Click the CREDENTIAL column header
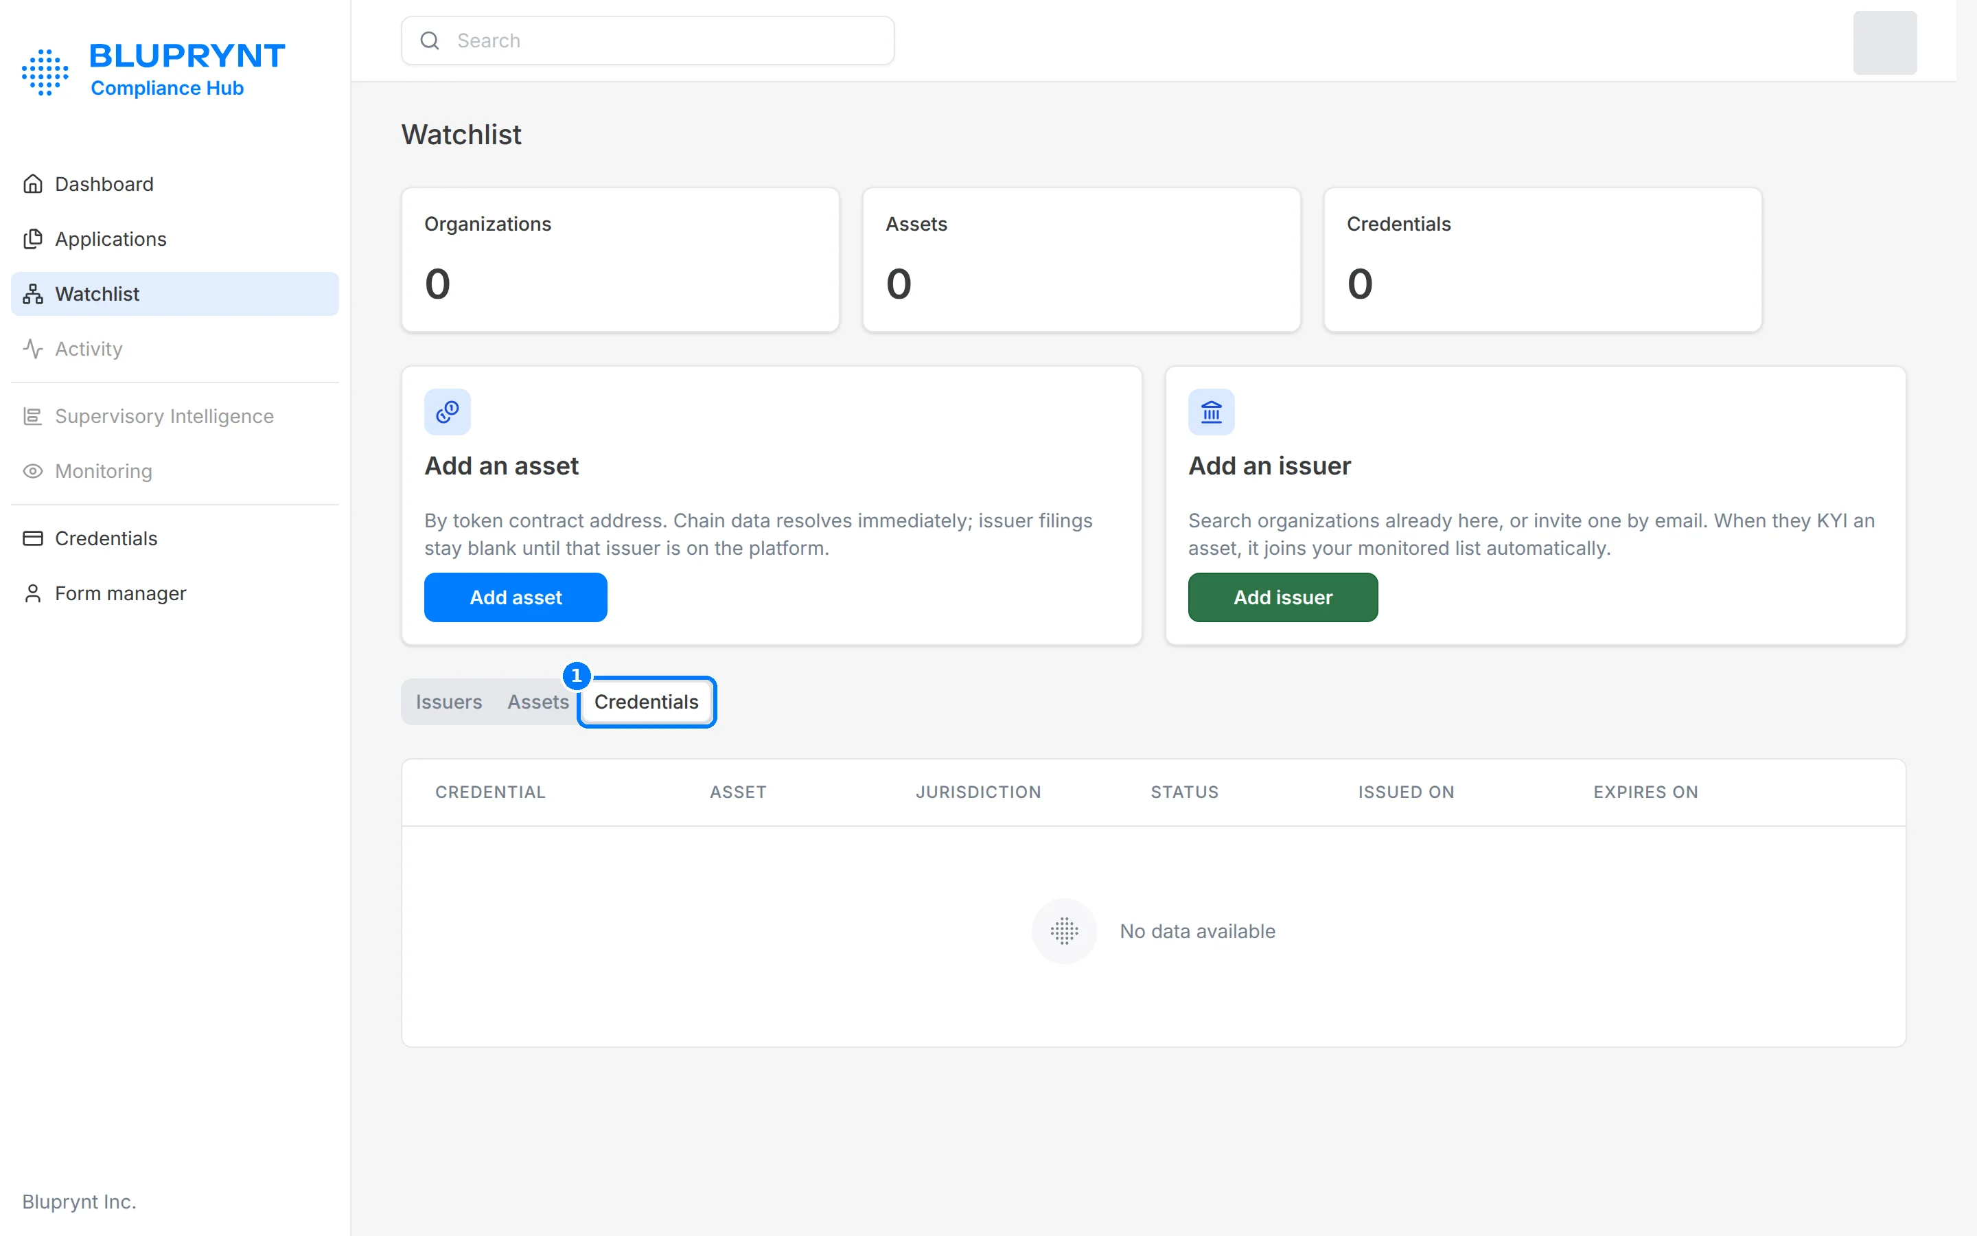Image resolution: width=1977 pixels, height=1236 pixels. pyautogui.click(x=490, y=791)
